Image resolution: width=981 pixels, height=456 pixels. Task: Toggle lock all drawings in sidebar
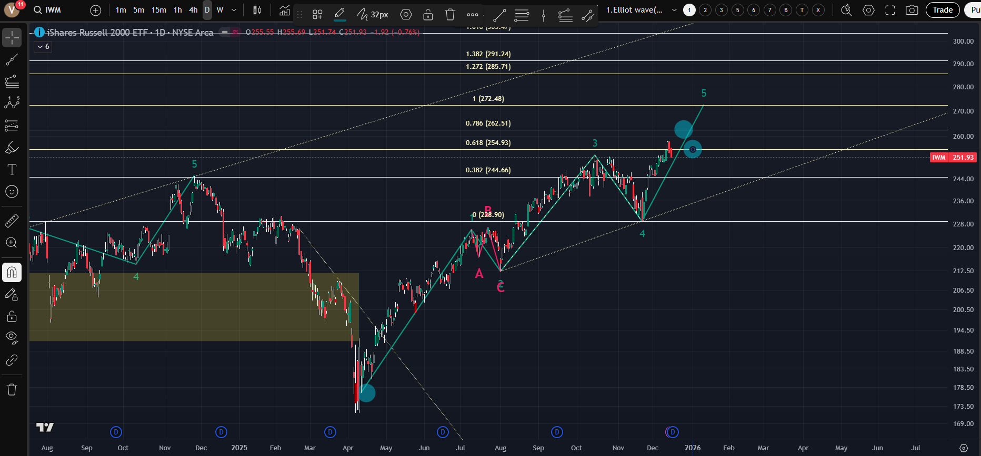click(x=12, y=316)
